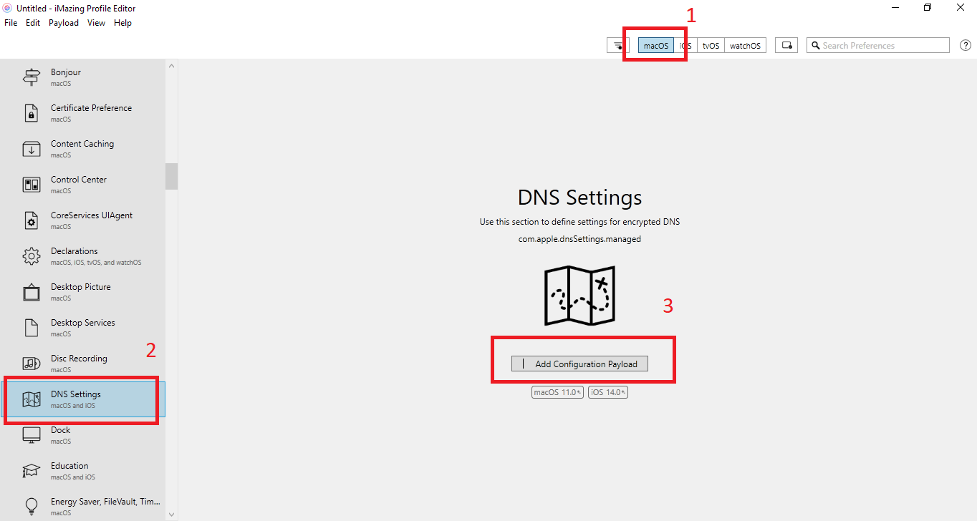
Task: Open the CoreServices UIAgent gear document icon
Action: (x=32, y=220)
